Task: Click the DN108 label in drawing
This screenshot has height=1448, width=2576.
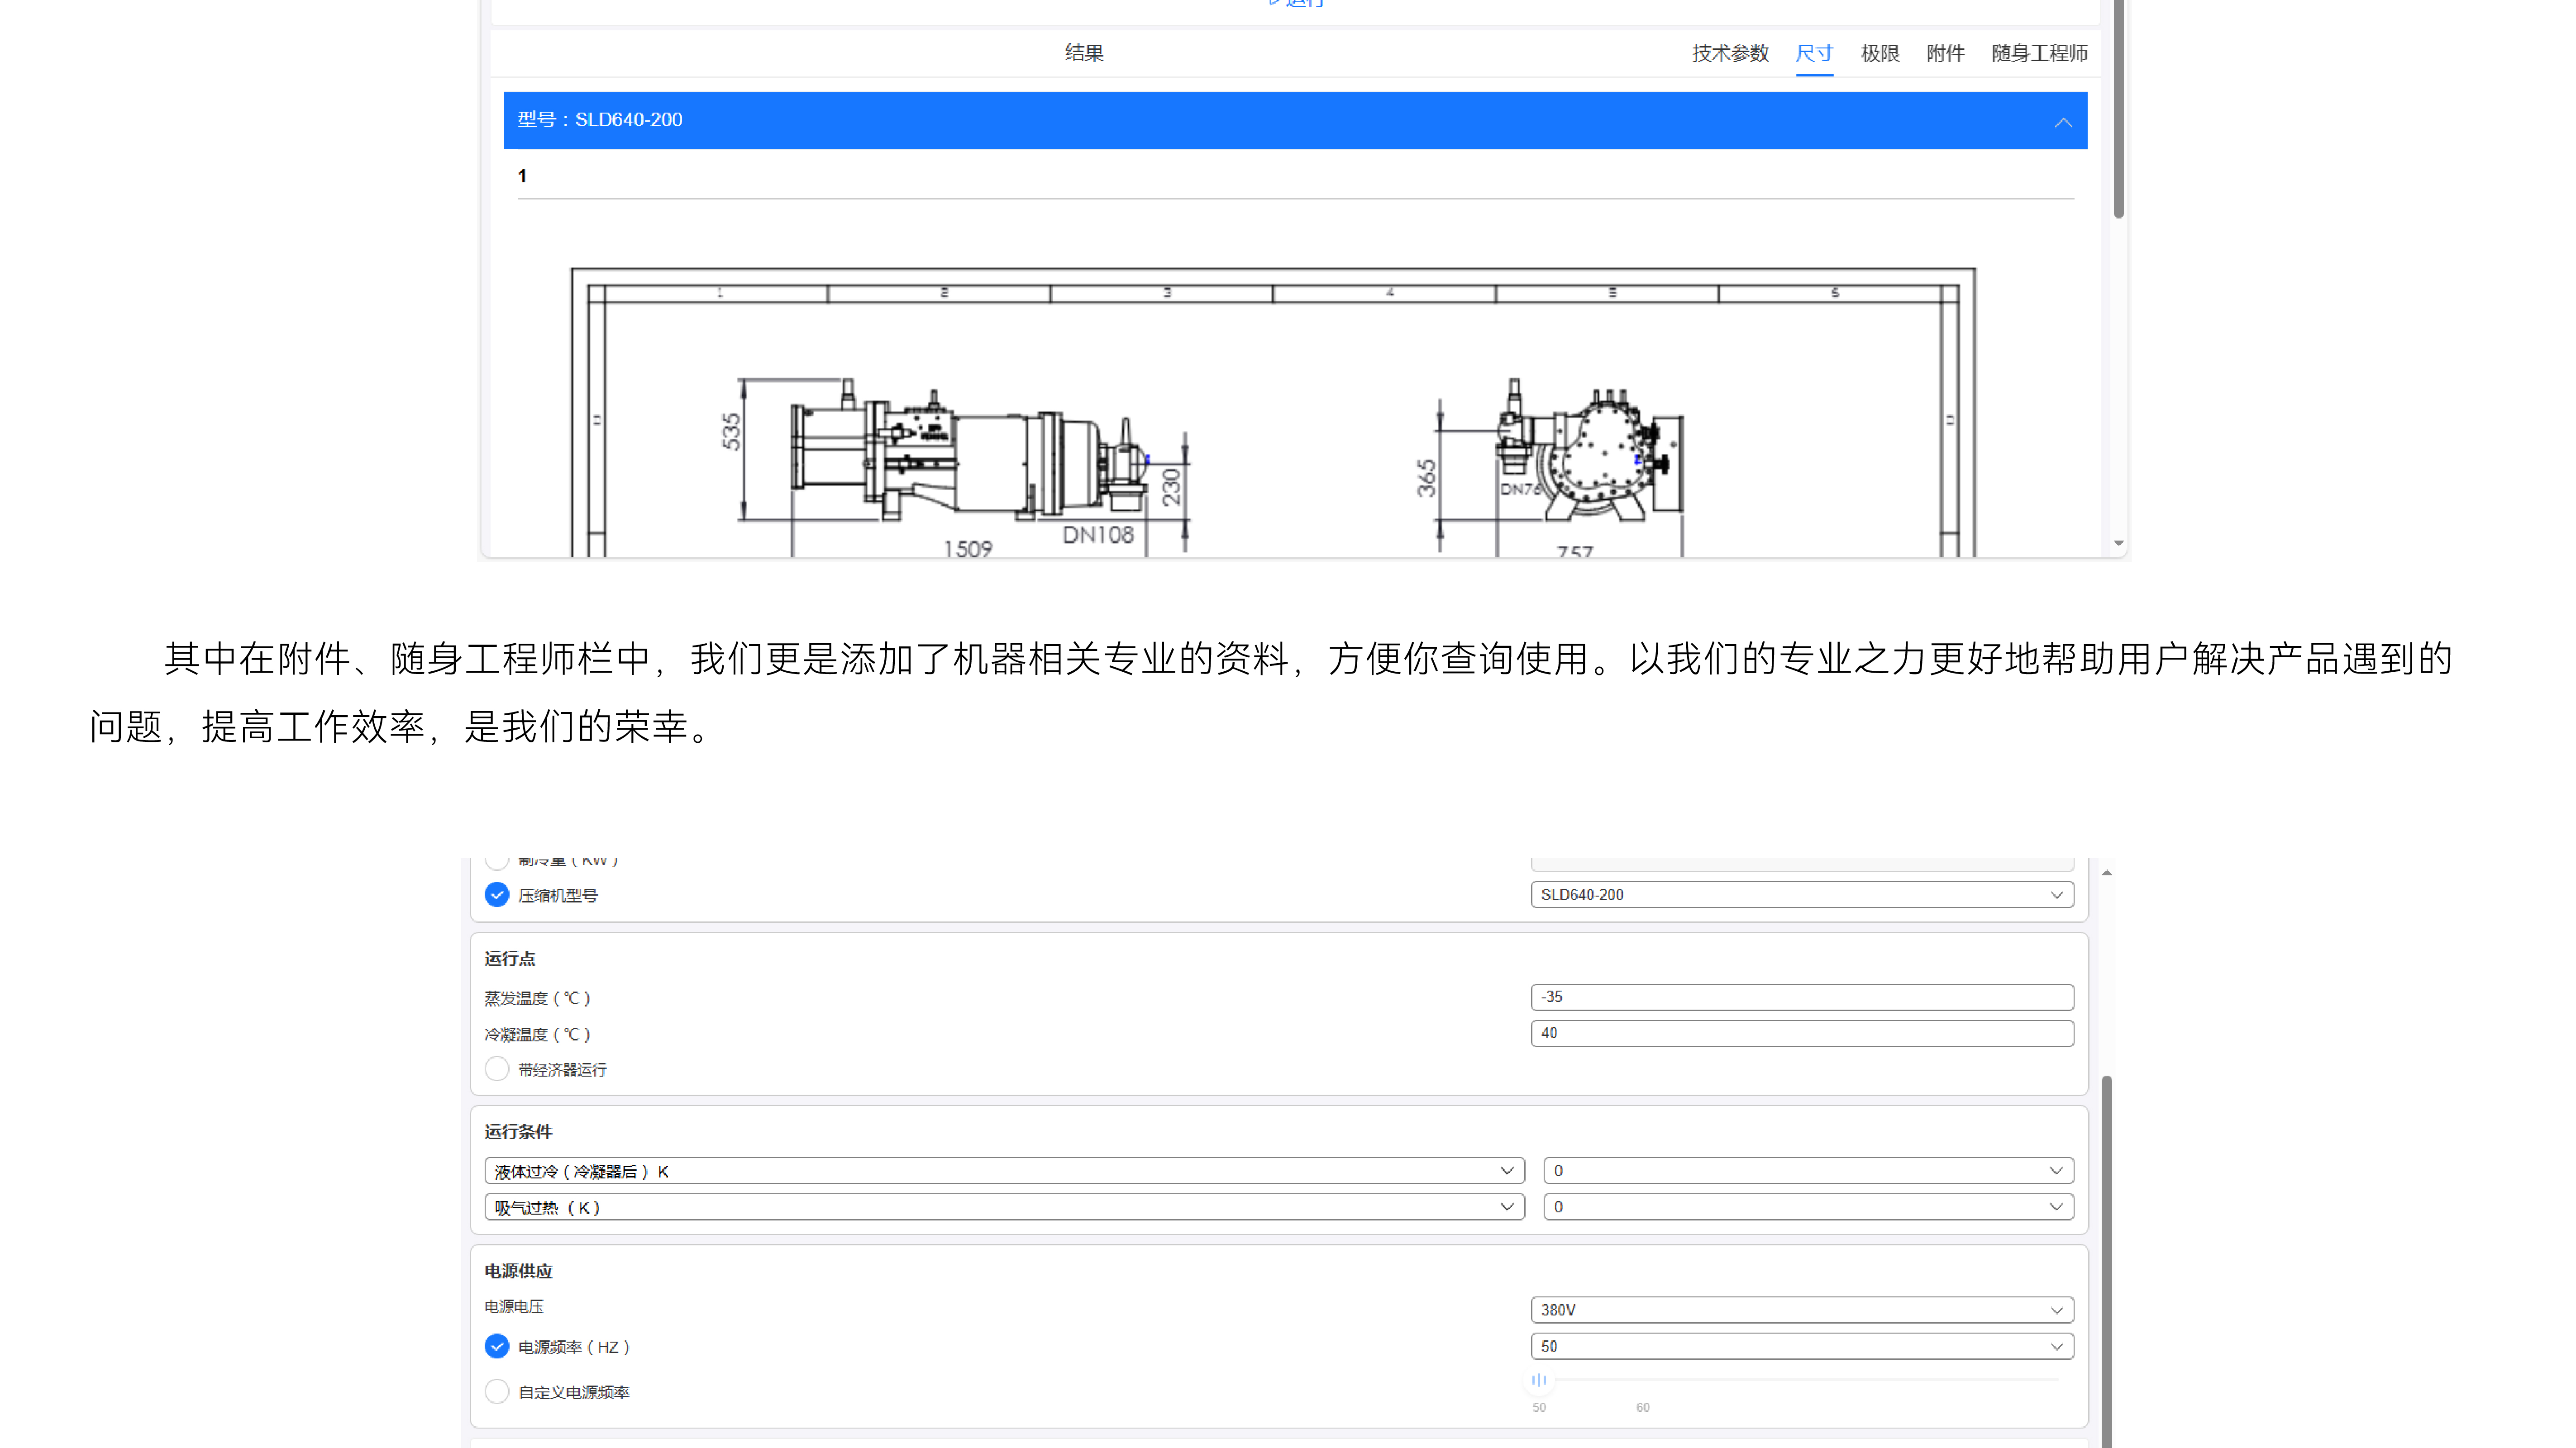Action: 1097,535
